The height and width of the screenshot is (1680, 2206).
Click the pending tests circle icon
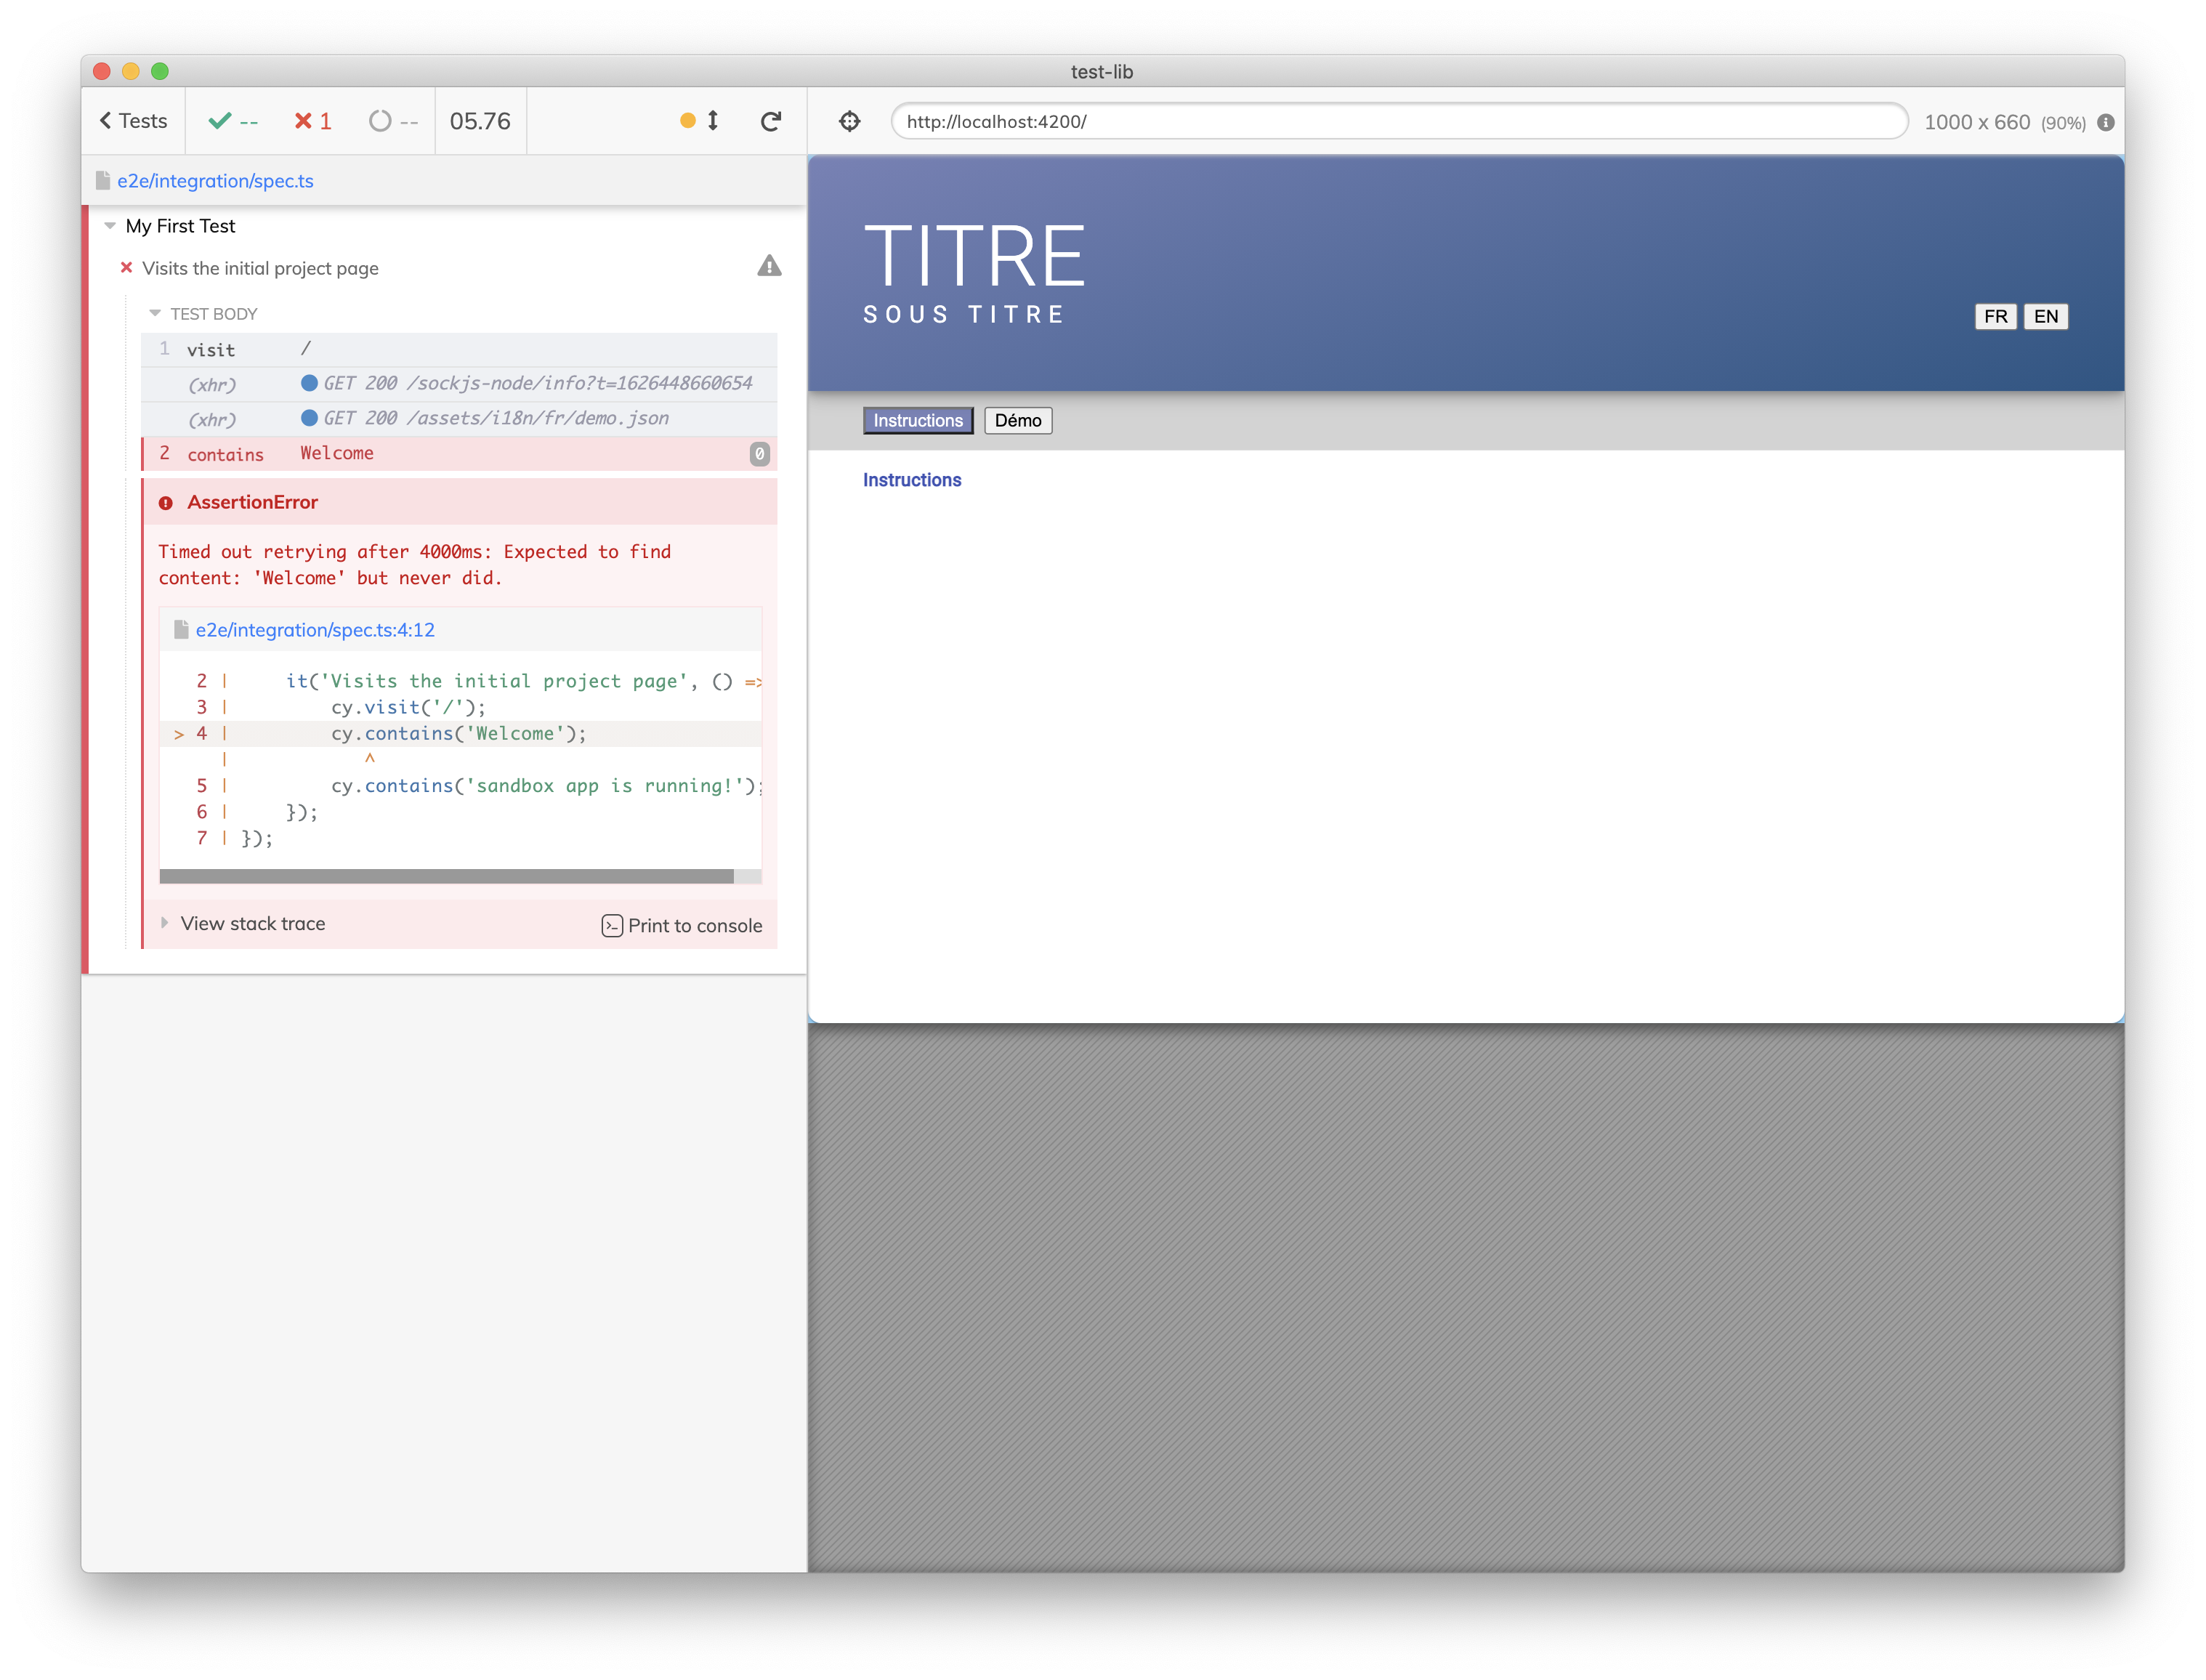pos(379,121)
